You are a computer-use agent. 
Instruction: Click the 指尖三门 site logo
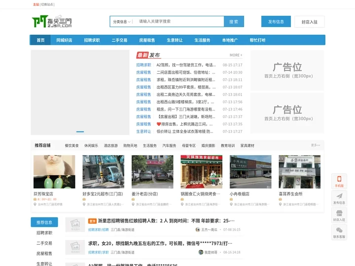52,22
